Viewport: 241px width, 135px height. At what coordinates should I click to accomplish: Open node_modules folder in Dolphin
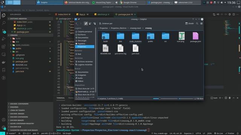136,37
